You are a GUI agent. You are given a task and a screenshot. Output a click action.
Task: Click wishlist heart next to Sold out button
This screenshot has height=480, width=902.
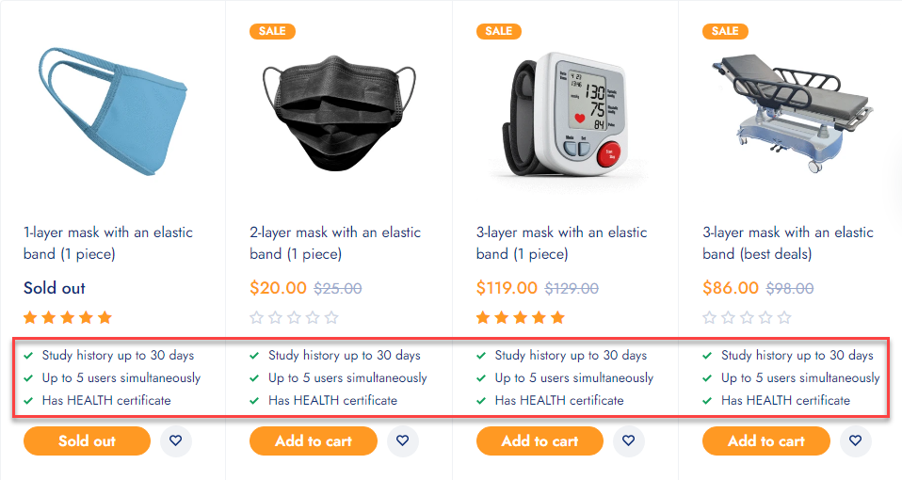(175, 440)
